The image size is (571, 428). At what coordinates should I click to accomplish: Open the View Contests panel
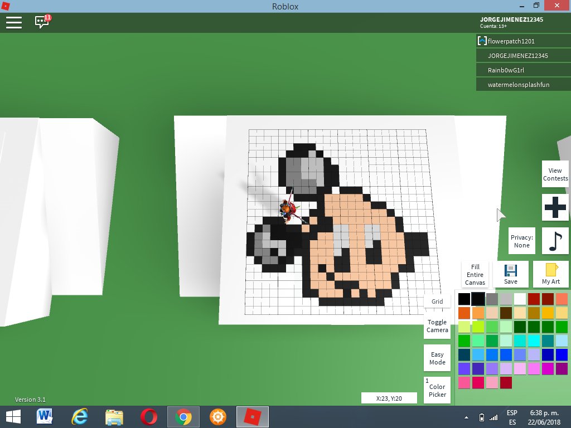pos(555,174)
